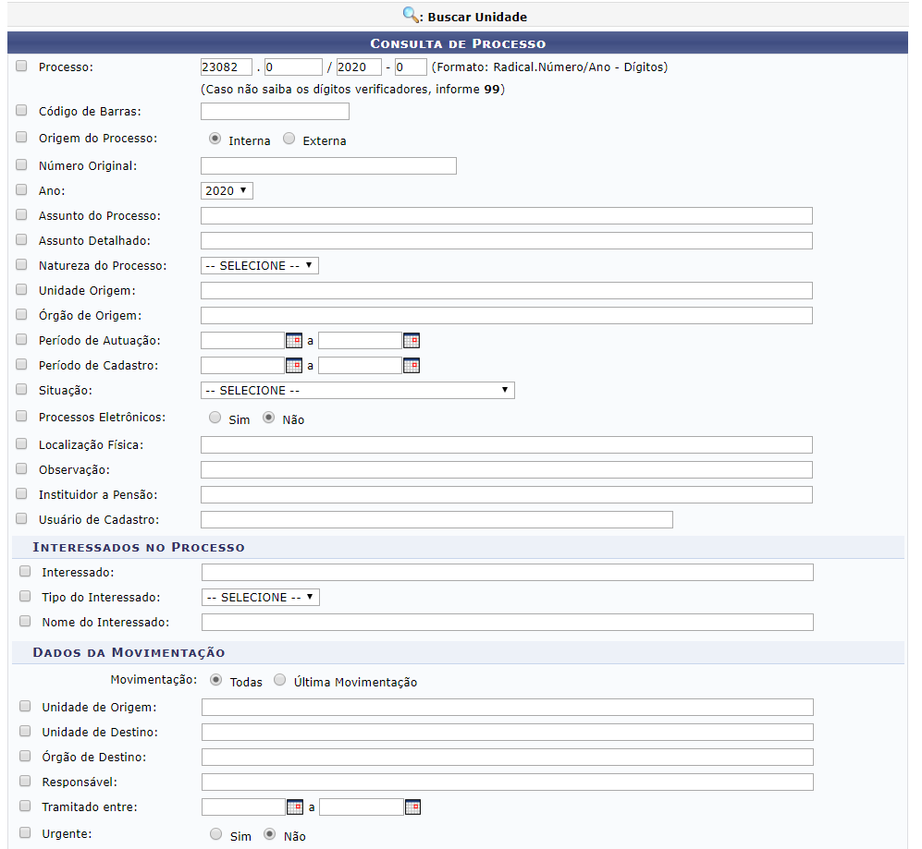Tick the Assunto do Processo checkbox

[x=21, y=214]
